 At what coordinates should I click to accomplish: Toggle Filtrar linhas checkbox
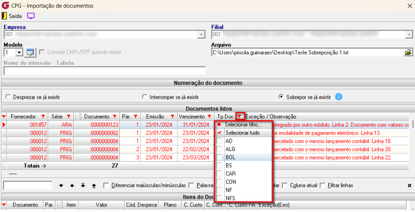click(x=322, y=185)
